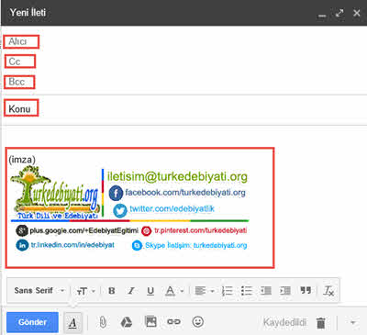
Task: Open text size dropdown
Action: click(x=85, y=291)
